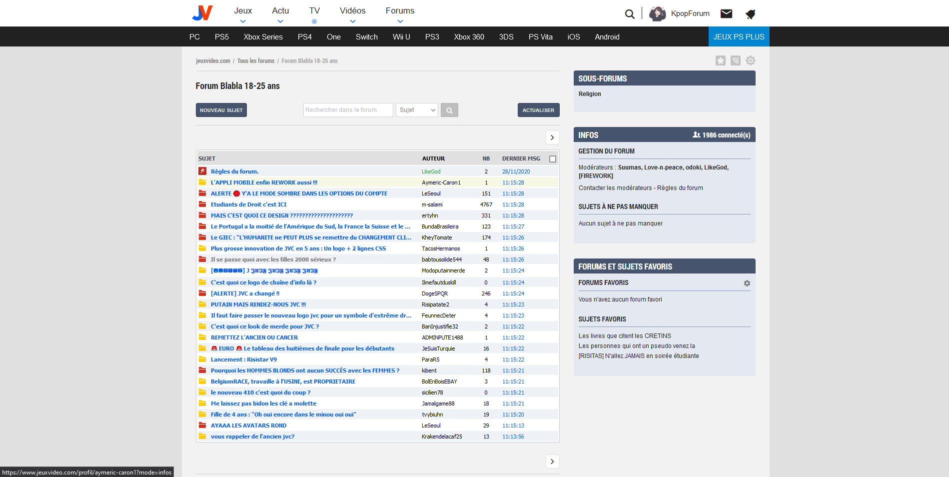Click the favorite forums gear icon

[747, 283]
